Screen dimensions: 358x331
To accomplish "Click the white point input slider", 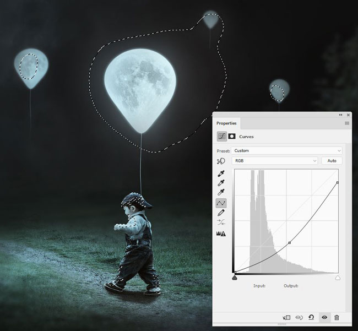I will 338,278.
